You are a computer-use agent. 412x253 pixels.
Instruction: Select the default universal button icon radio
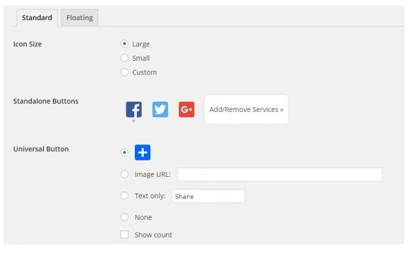point(124,152)
